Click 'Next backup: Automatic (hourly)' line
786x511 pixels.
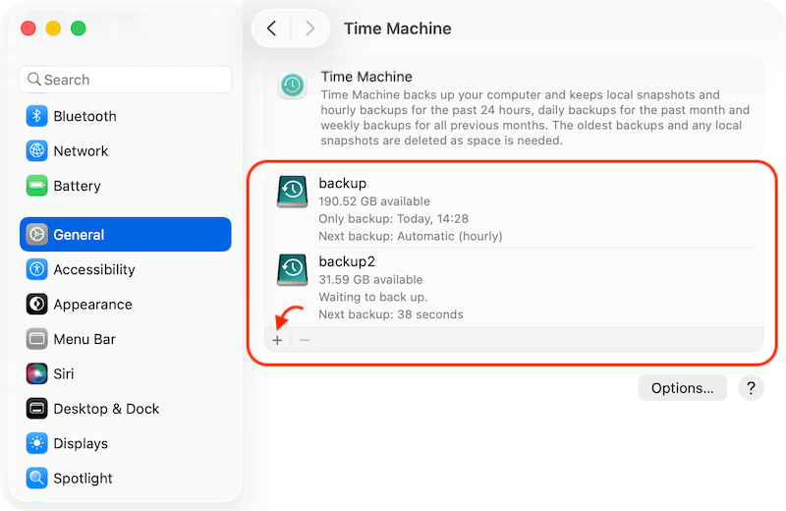tap(411, 236)
